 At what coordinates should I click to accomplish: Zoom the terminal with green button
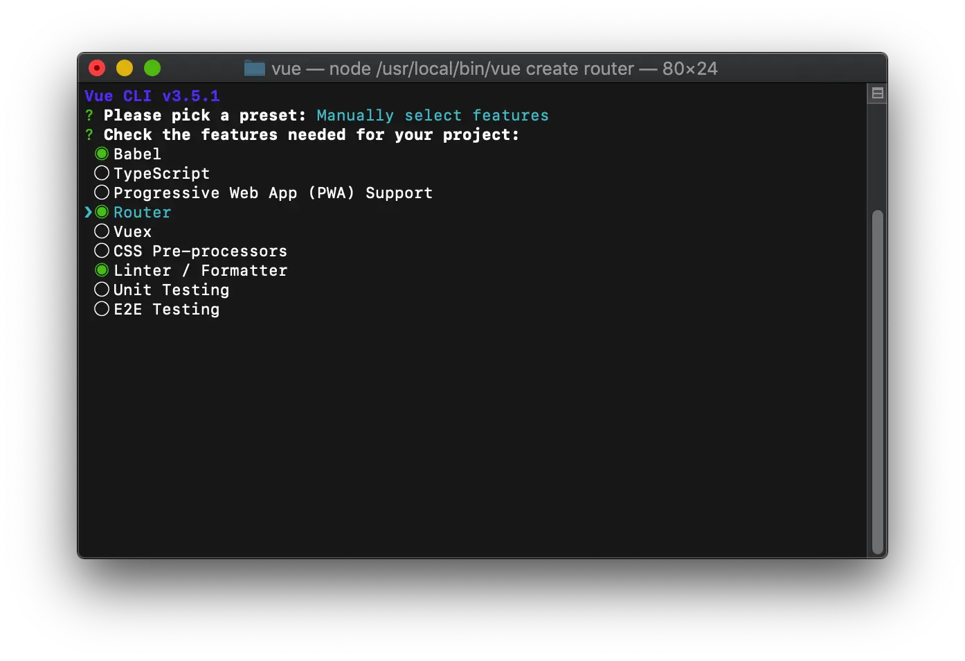(x=152, y=68)
